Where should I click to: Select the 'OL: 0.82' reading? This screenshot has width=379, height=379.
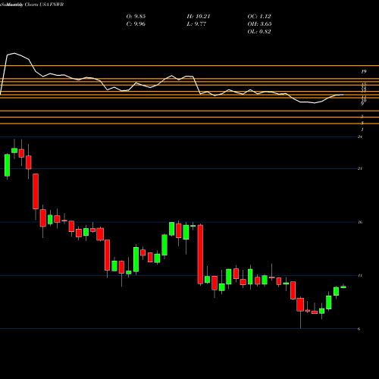tap(259, 32)
